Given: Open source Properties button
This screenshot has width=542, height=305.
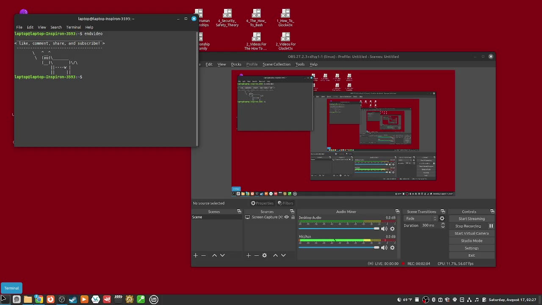Looking at the screenshot, I should point(263,203).
